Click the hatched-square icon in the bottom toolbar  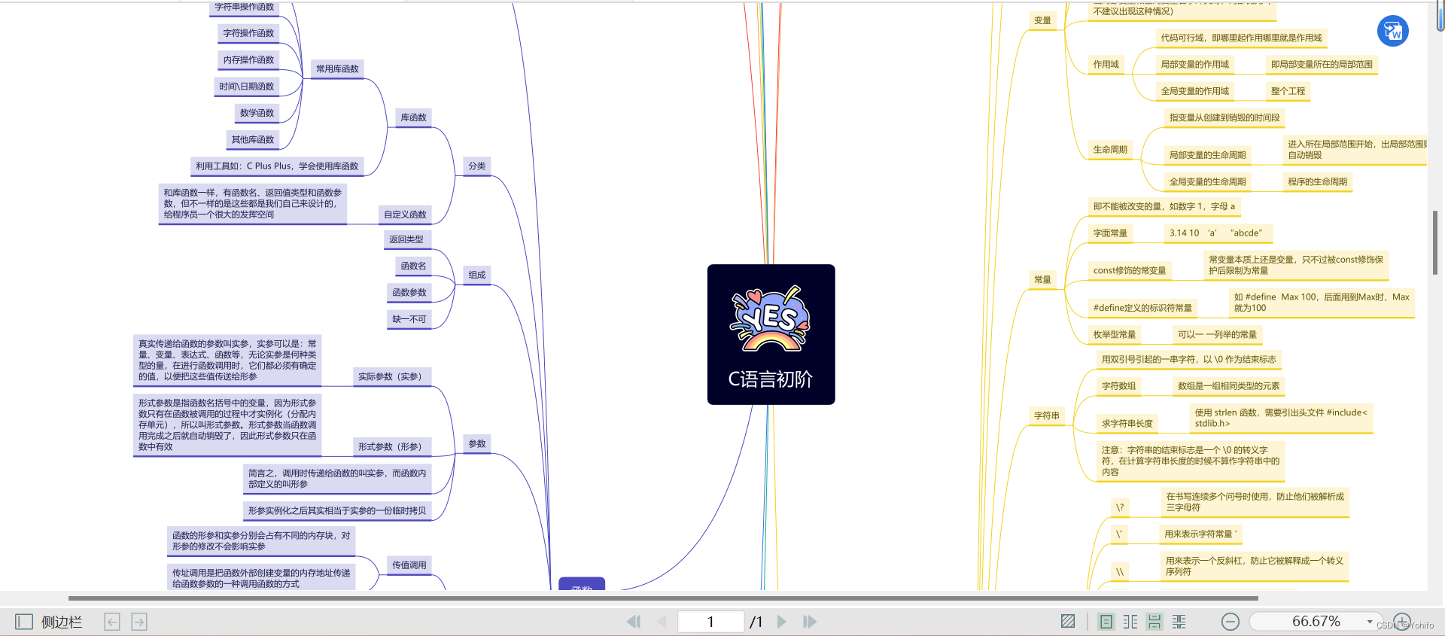pos(1068,622)
